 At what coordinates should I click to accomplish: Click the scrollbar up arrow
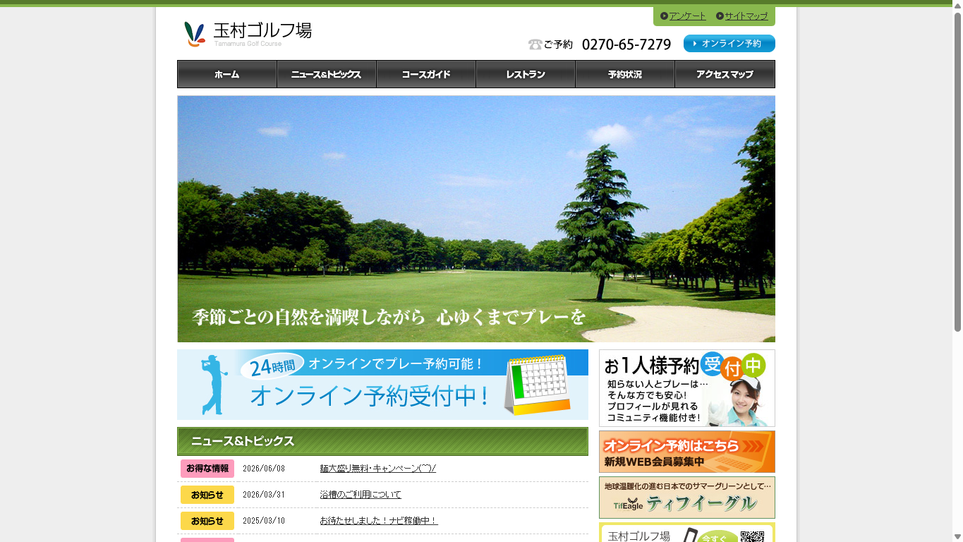click(957, 6)
